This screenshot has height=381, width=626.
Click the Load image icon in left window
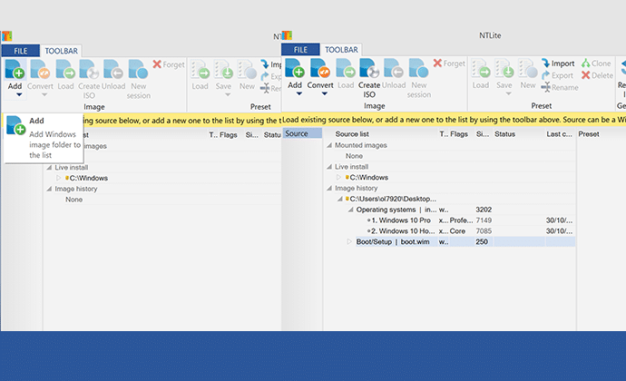(x=65, y=70)
